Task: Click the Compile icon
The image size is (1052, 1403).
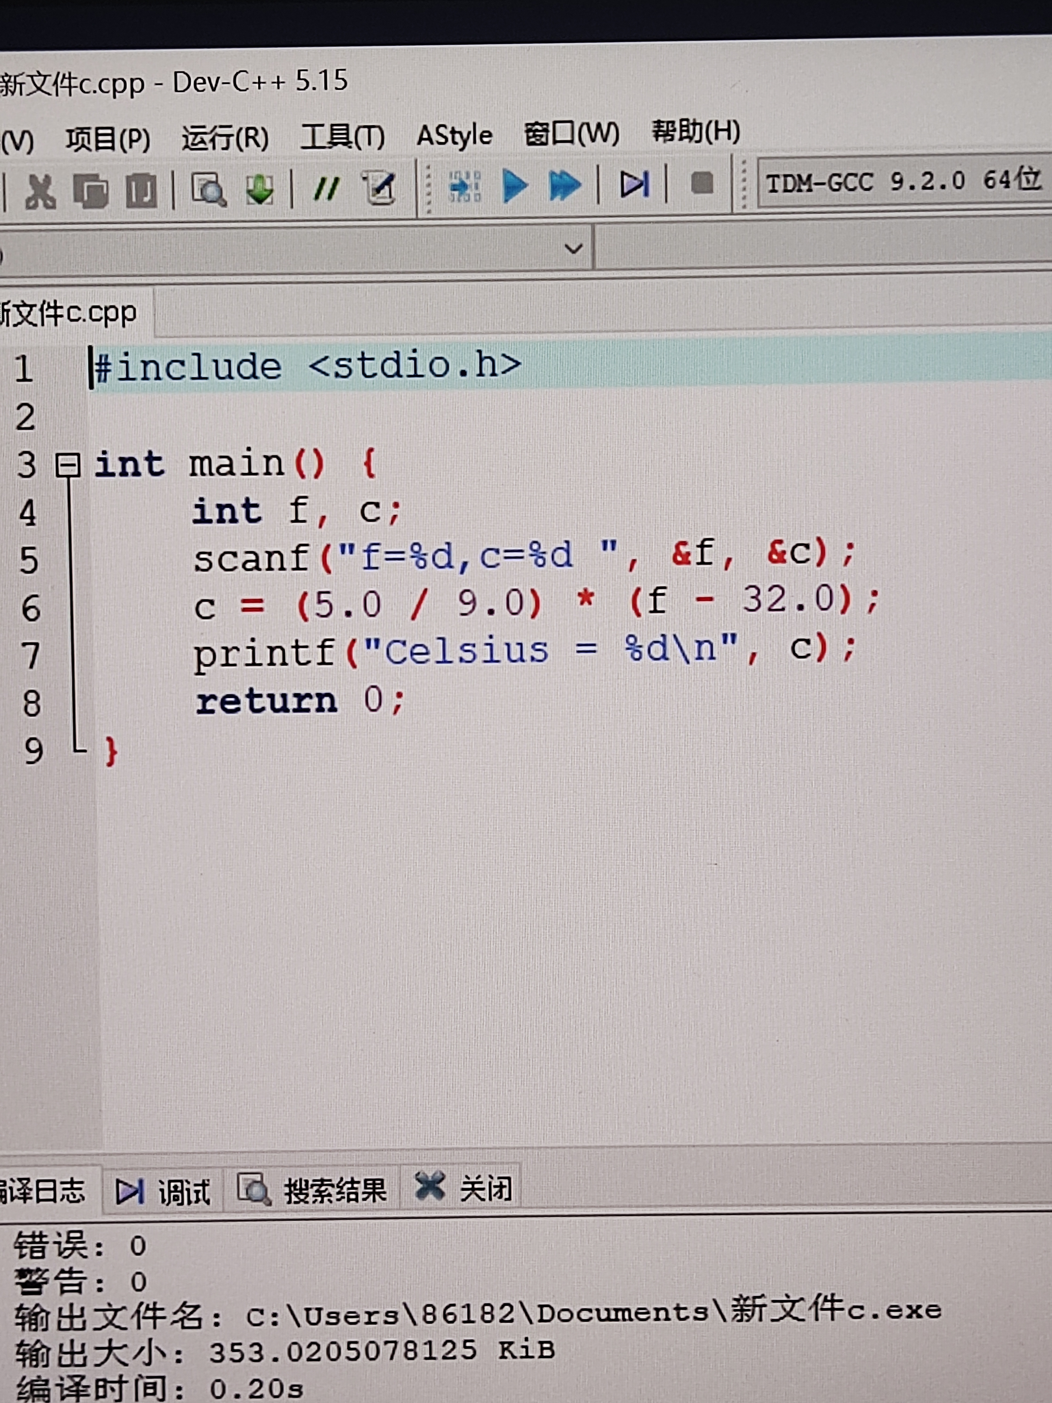Action: coord(465,187)
